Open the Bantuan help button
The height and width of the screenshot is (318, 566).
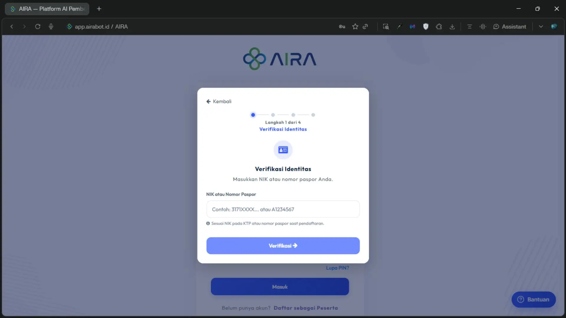tap(534, 299)
